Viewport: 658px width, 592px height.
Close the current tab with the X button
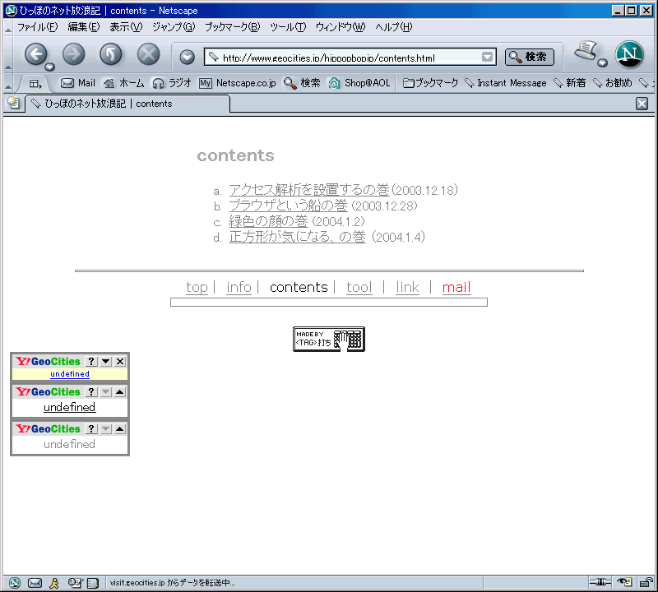pos(642,104)
